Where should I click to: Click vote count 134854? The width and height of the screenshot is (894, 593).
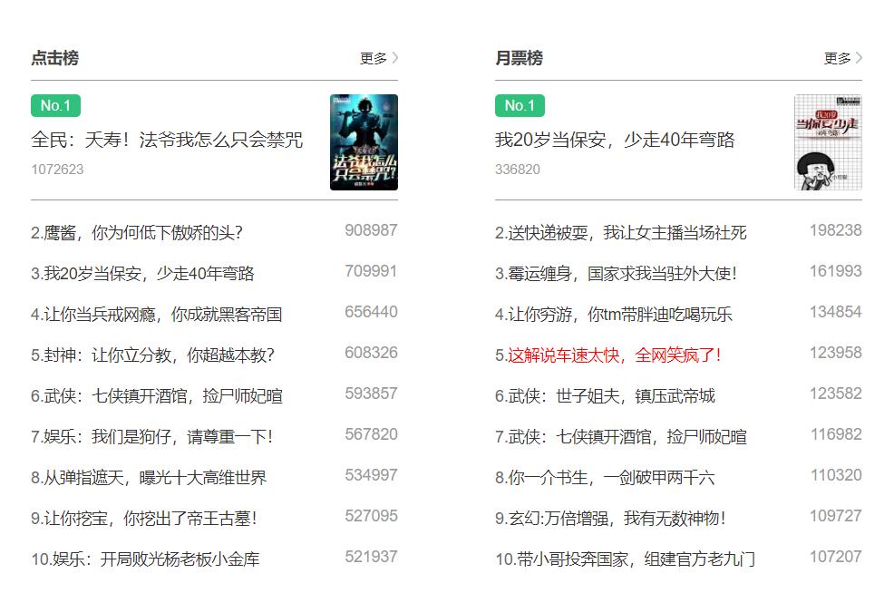coord(836,312)
